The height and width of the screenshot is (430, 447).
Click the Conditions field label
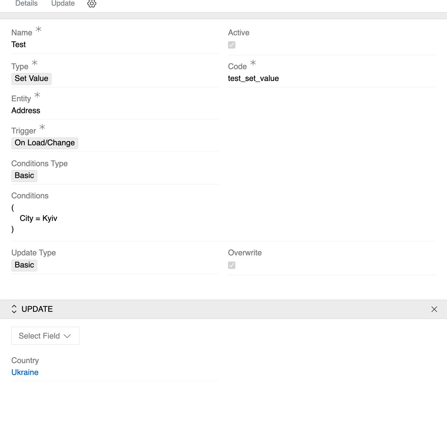30,196
